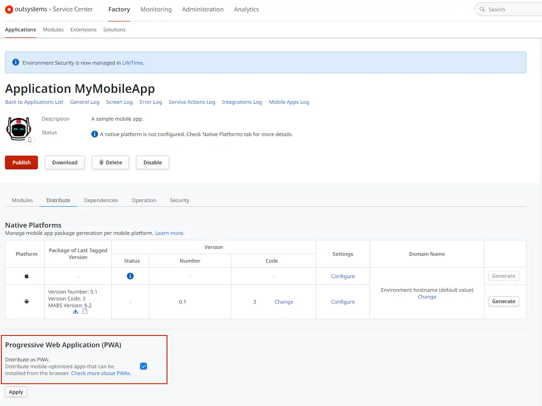Go Back to Applications List
This screenshot has width=542, height=406.
(34, 102)
